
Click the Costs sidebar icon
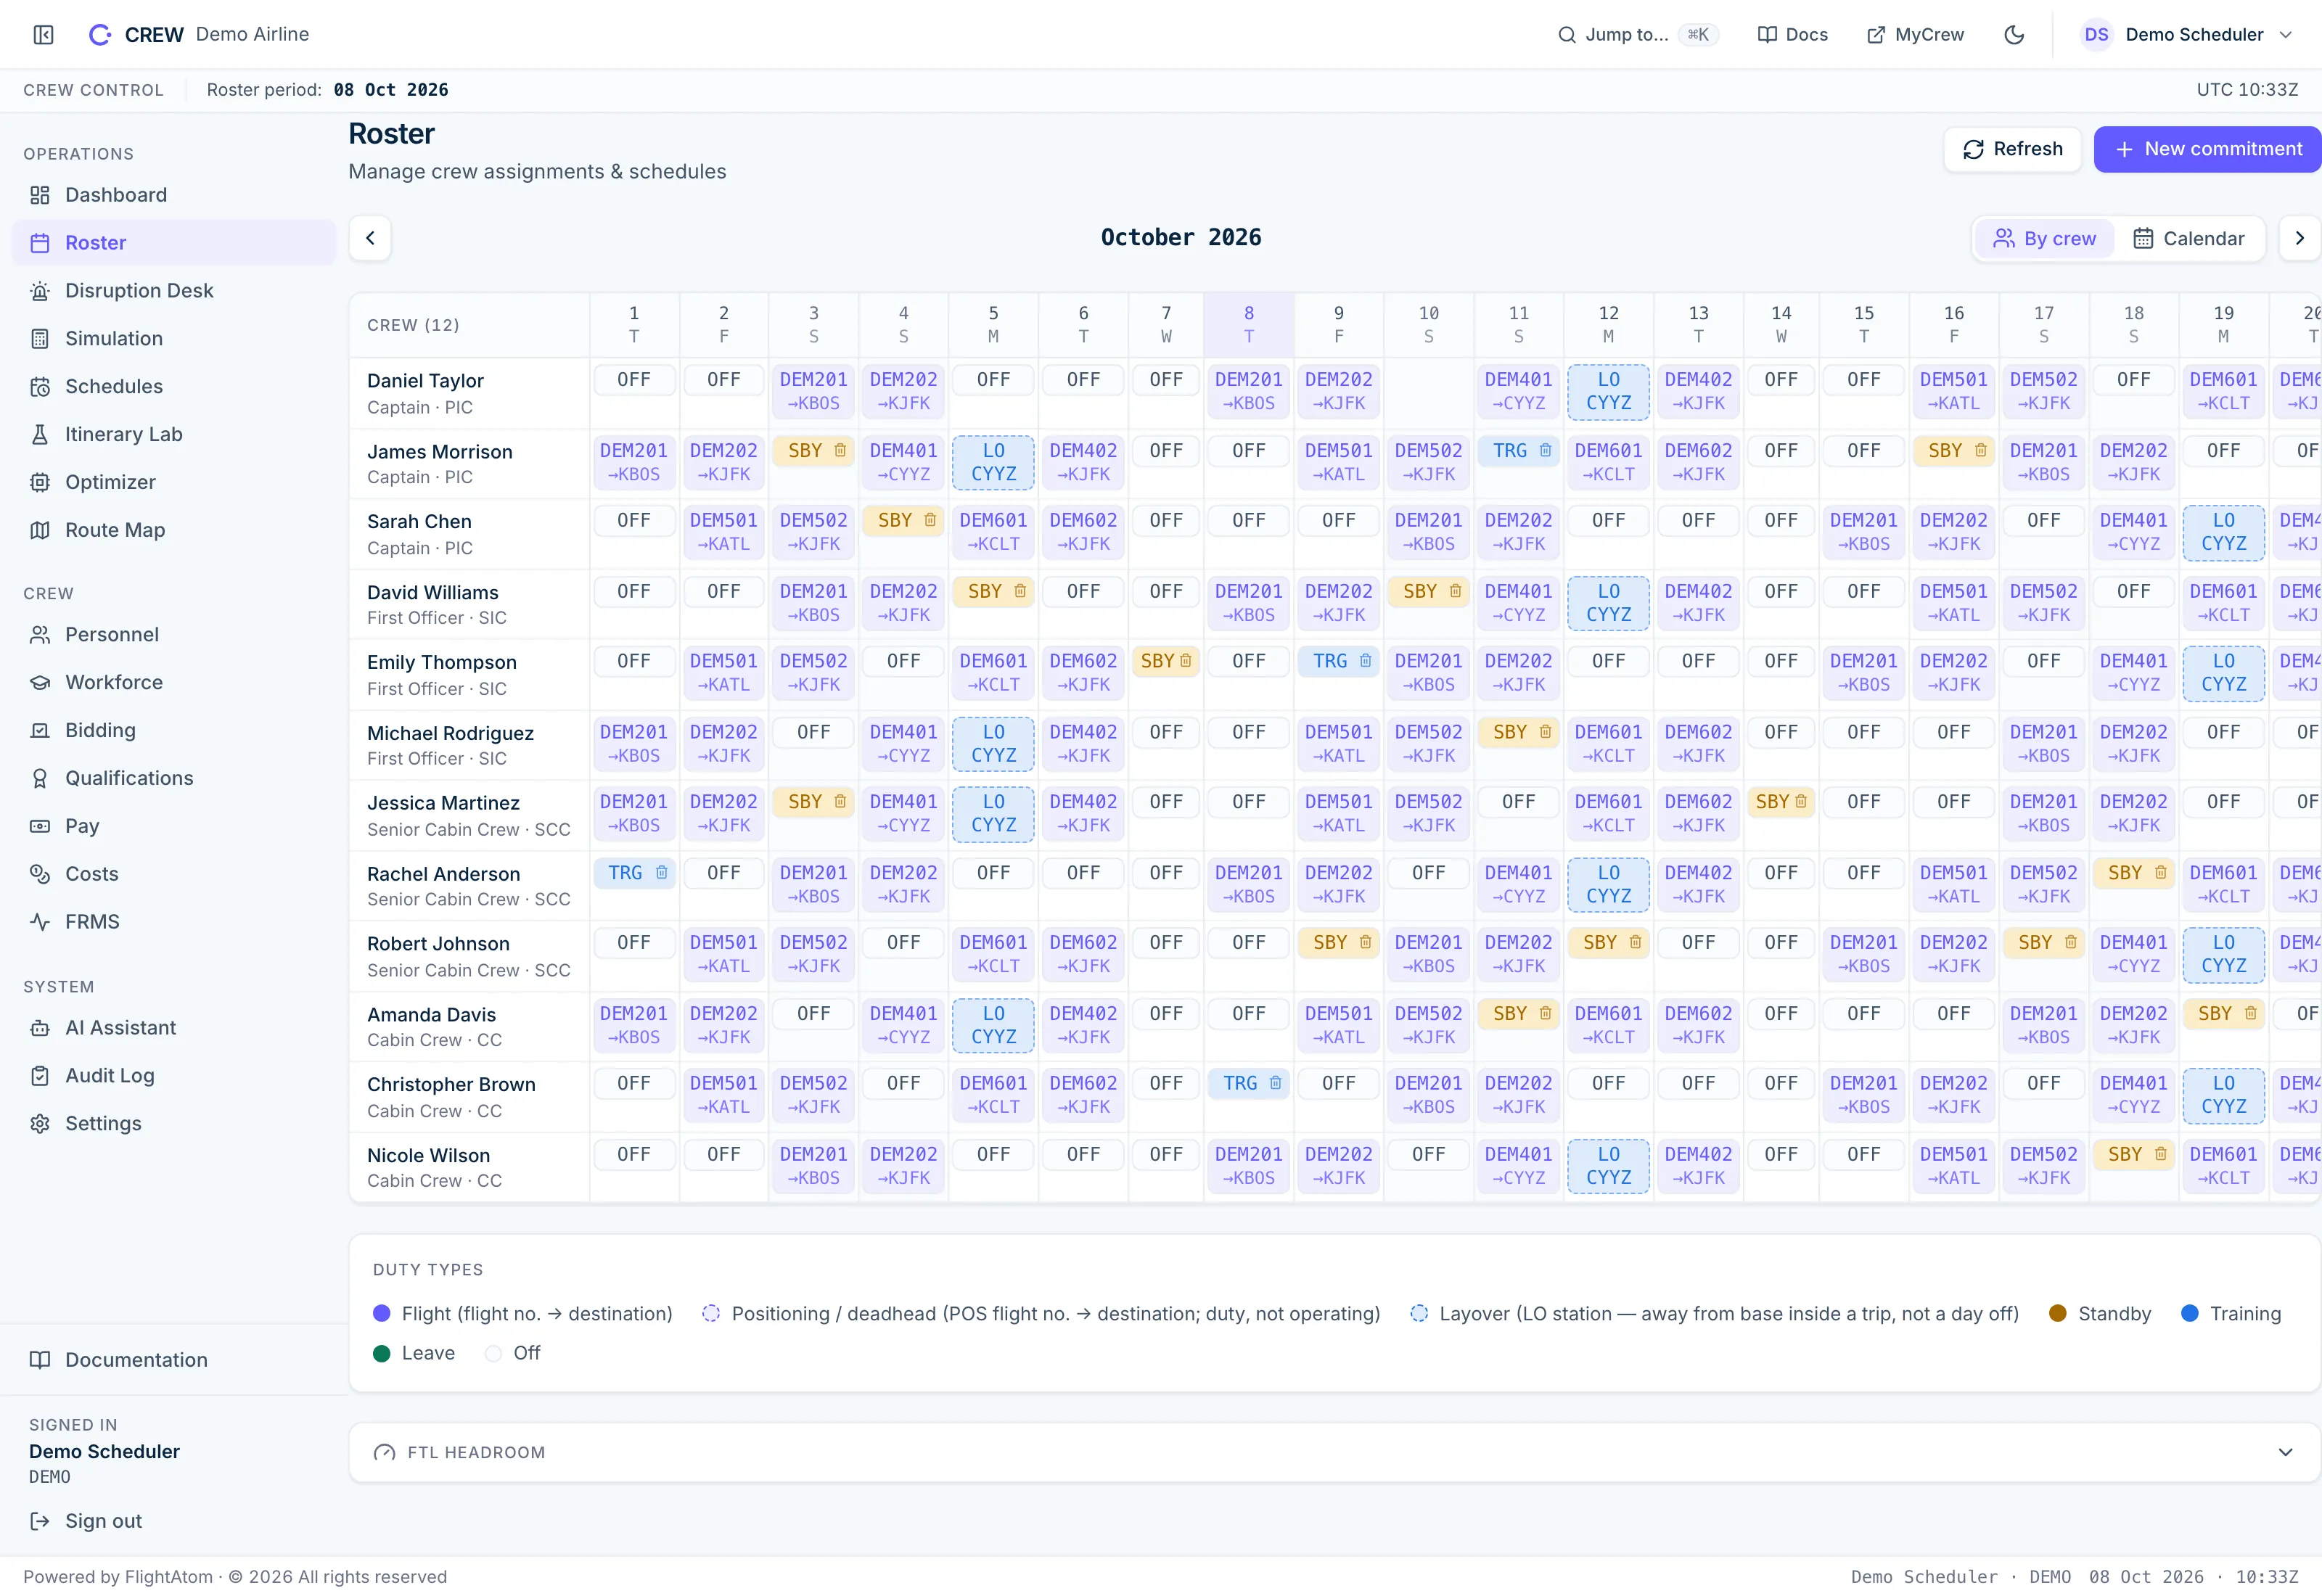(40, 875)
